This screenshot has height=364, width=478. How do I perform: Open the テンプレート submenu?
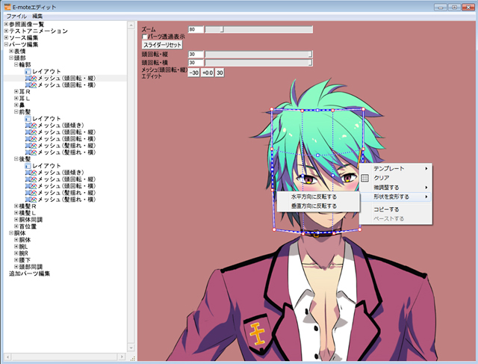396,168
